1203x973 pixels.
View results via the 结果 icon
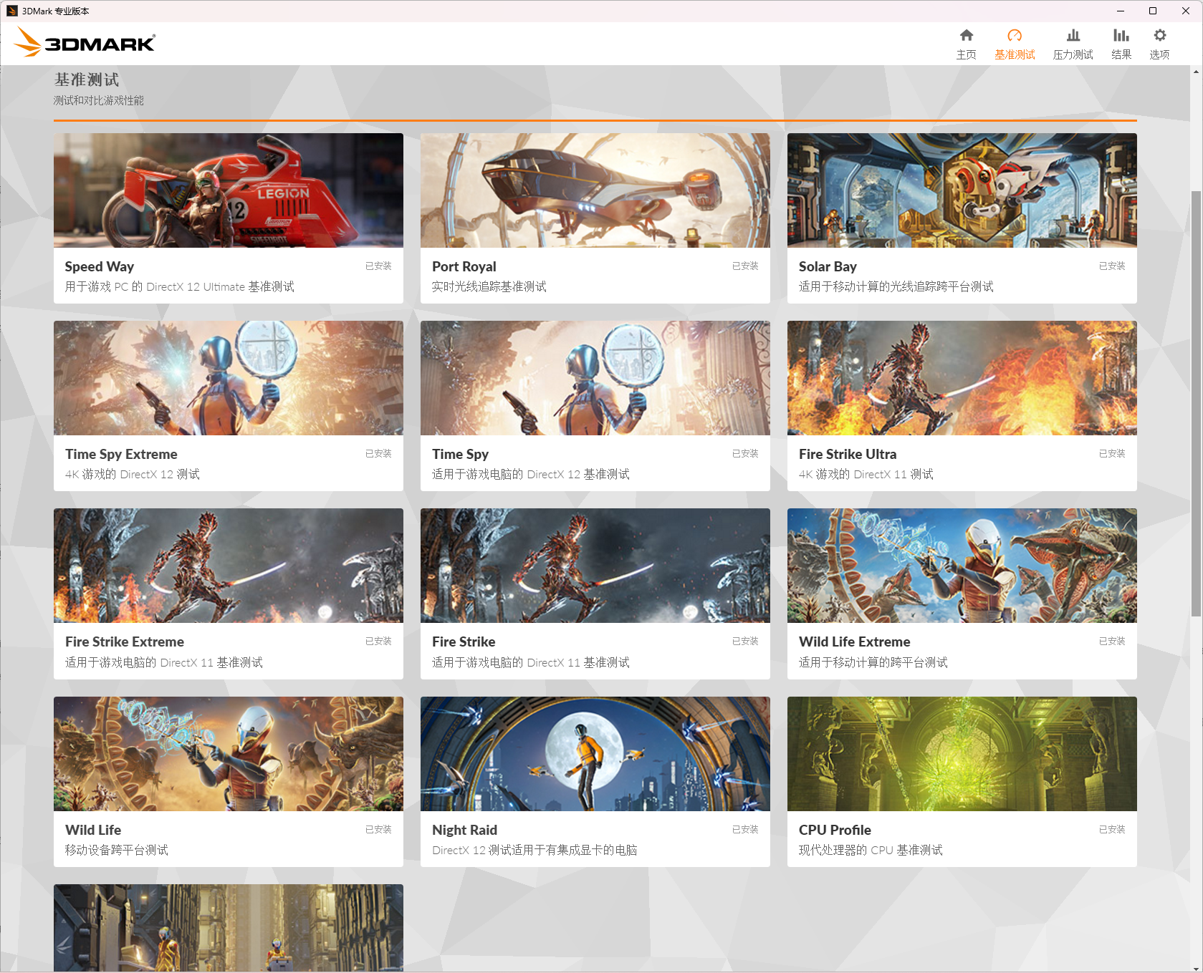pos(1121,42)
